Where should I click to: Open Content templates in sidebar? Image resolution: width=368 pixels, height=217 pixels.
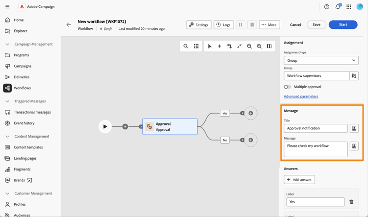tap(28, 147)
